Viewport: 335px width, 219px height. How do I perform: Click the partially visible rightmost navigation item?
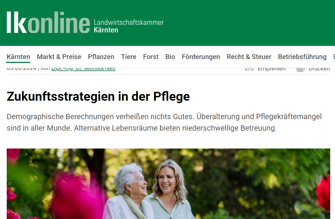point(334,57)
